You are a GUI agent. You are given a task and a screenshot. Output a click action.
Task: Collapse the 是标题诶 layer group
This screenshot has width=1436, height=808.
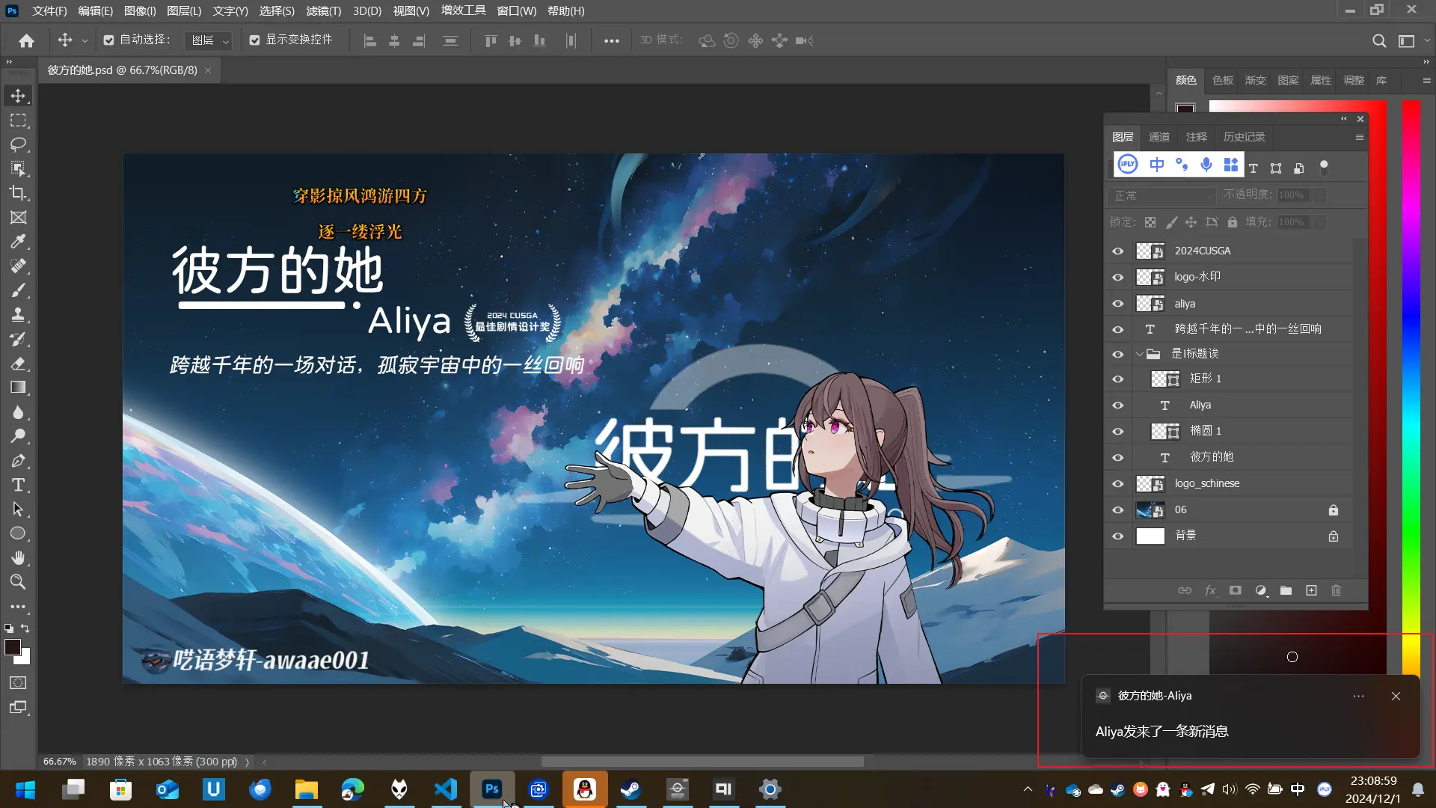point(1139,354)
